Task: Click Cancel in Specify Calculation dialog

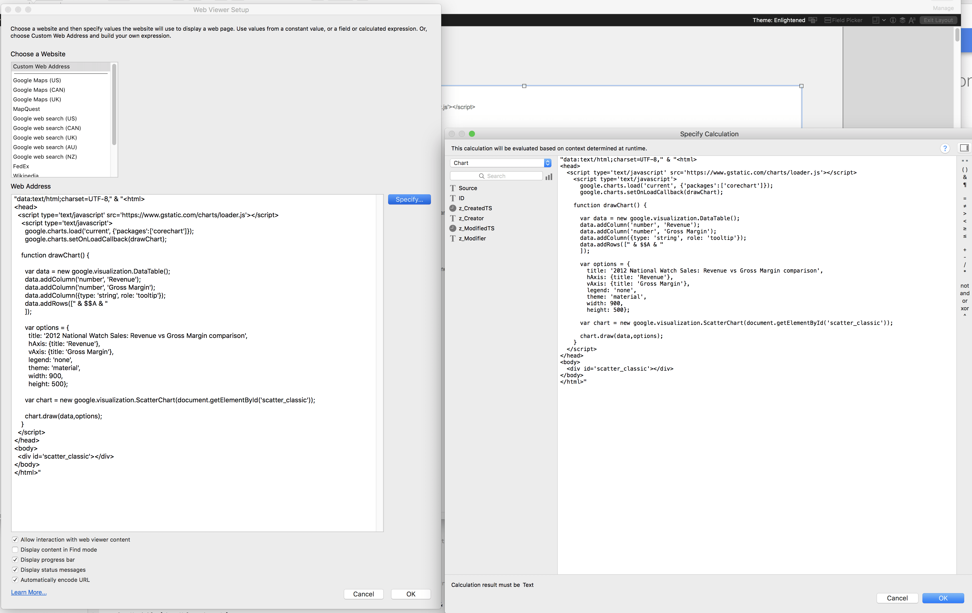Action: (897, 598)
